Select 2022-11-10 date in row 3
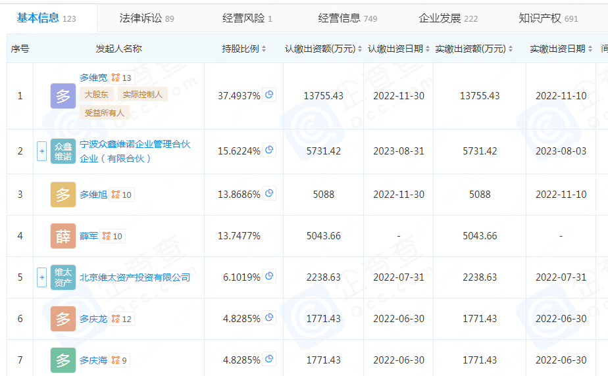The width and height of the screenshot is (608, 376). click(561, 195)
